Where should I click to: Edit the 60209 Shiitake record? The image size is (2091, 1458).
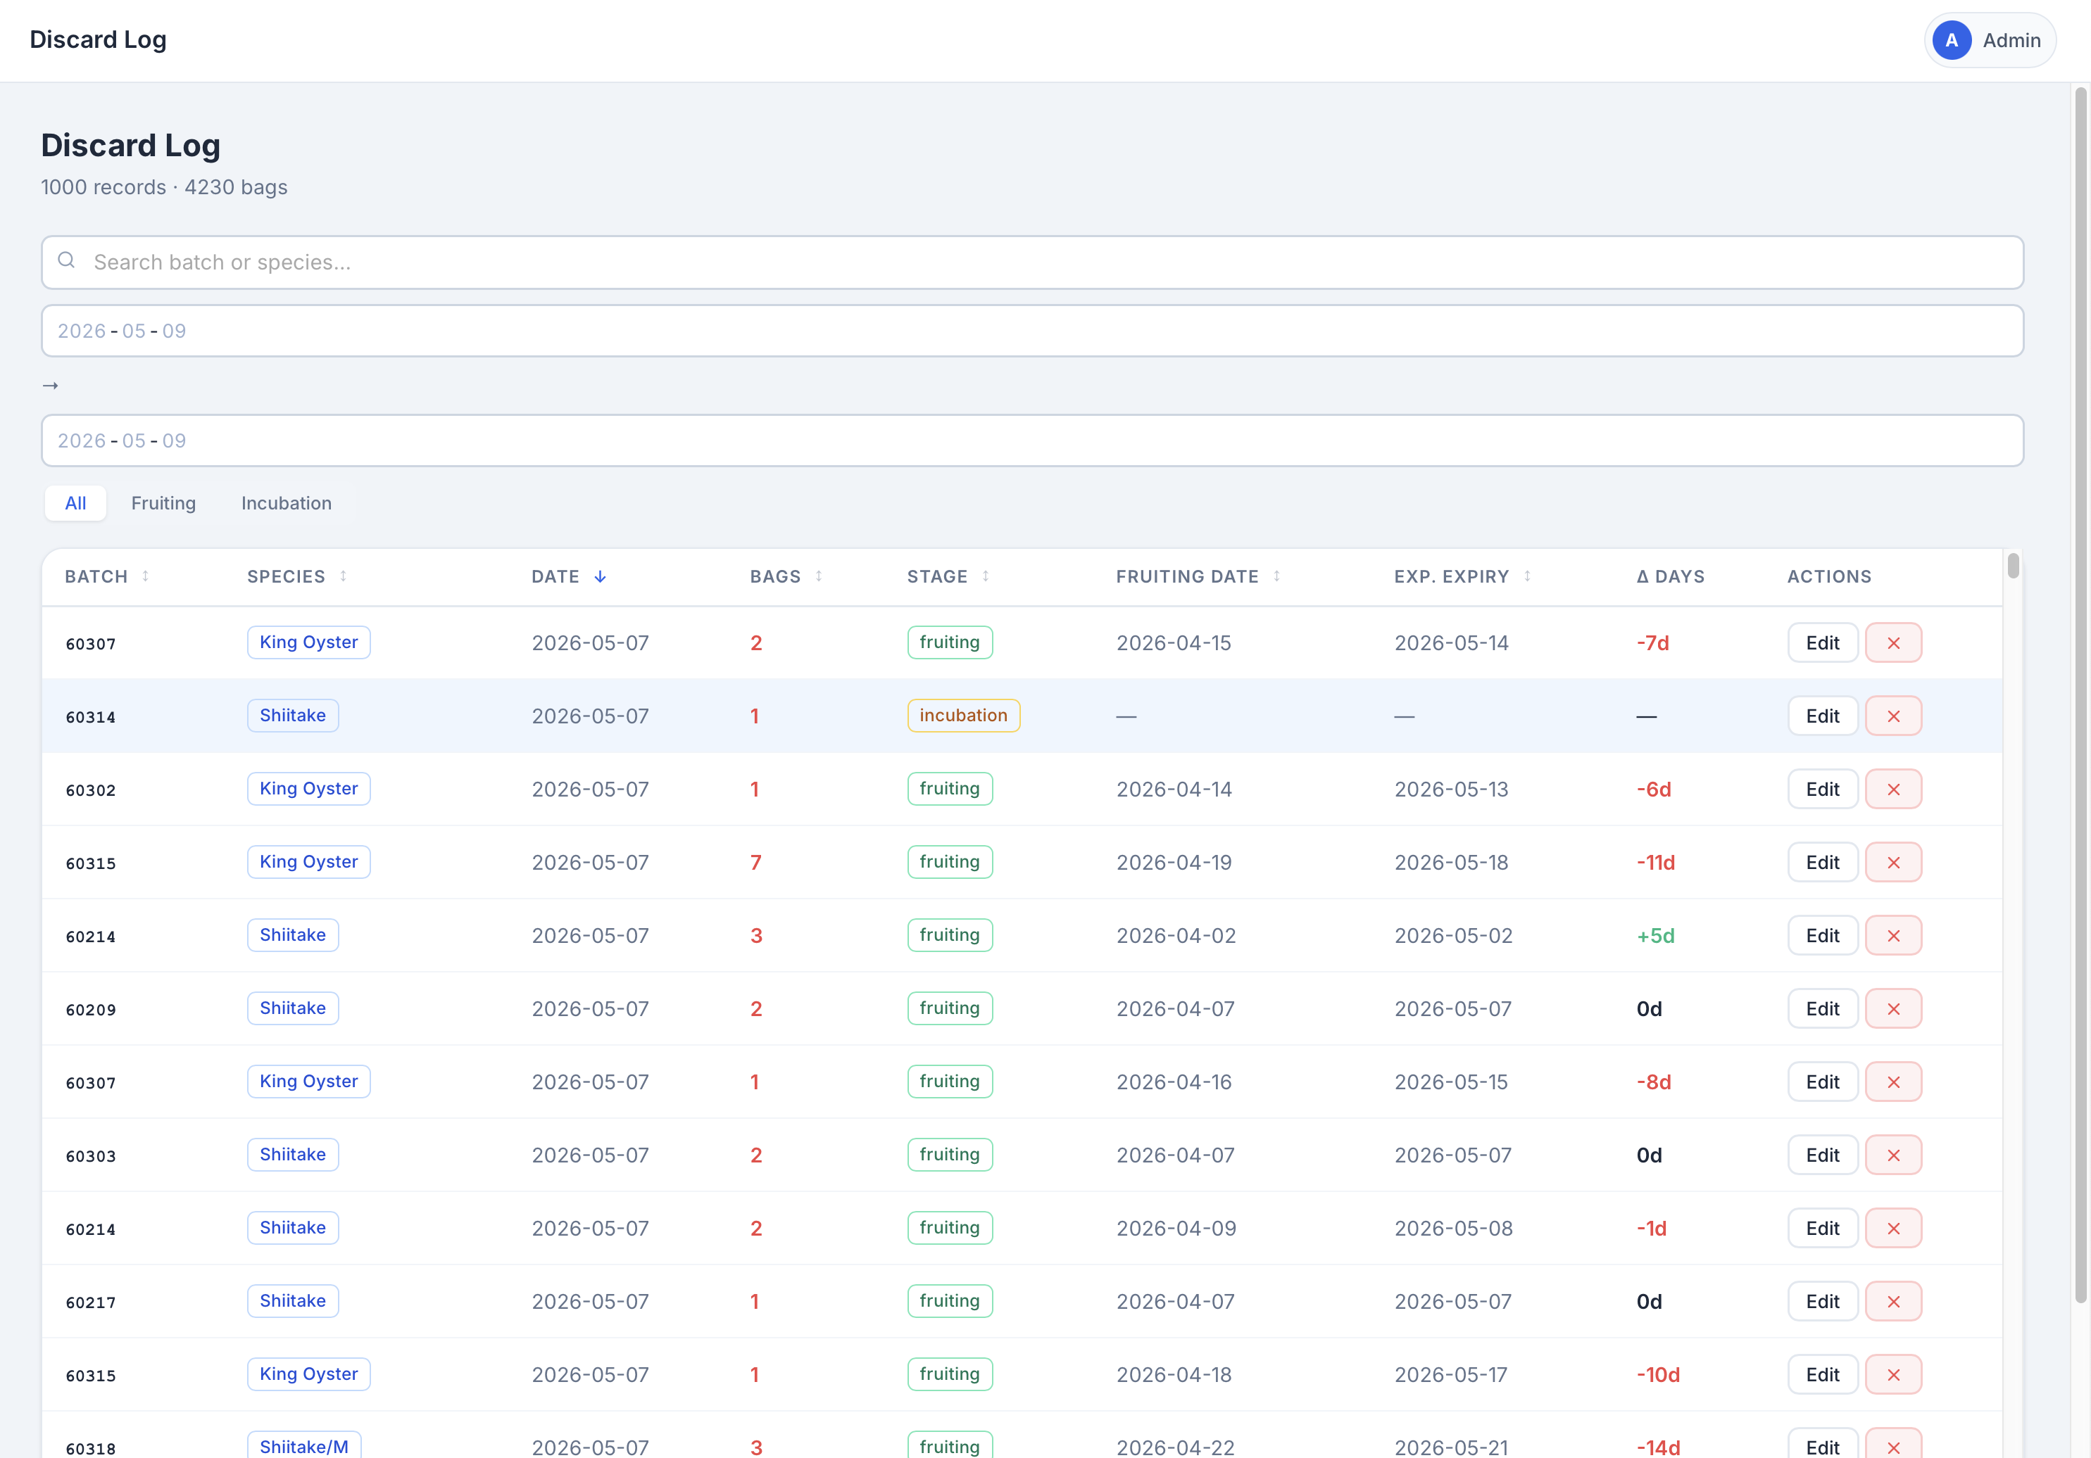click(1822, 1008)
